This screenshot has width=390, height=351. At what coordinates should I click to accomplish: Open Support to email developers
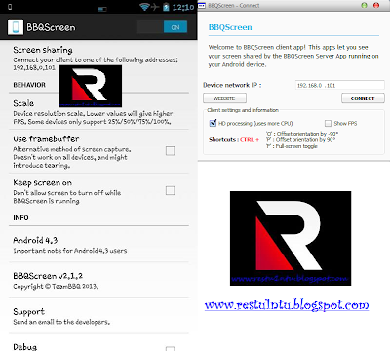coord(98,316)
